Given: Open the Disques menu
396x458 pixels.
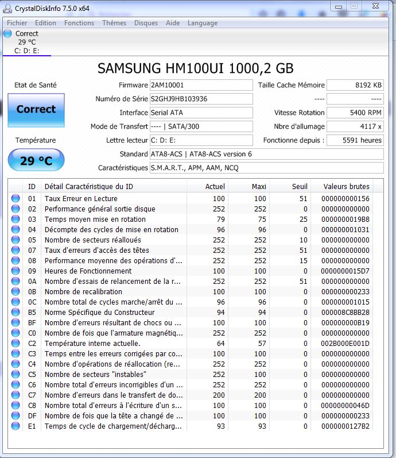Looking at the screenshot, I should pos(146,23).
